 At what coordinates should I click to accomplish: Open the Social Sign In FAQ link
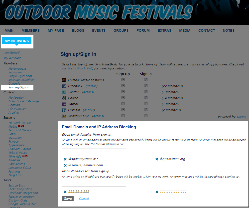pos(78,68)
